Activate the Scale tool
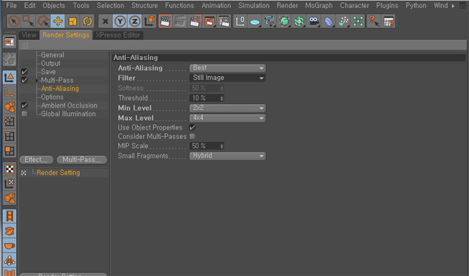Image resolution: width=469 pixels, height=276 pixels. pos(73,21)
